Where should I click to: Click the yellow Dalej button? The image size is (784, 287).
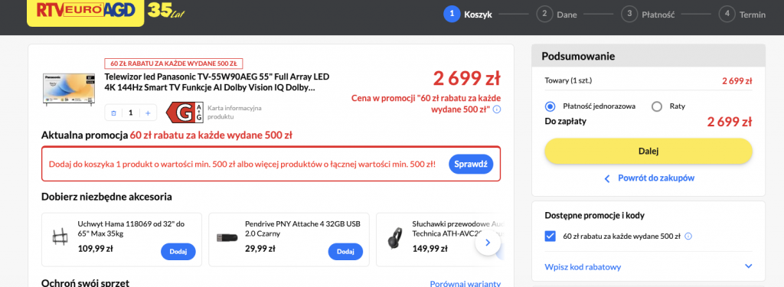[648, 151]
